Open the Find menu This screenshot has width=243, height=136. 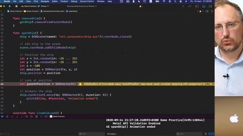tap(36, 2)
